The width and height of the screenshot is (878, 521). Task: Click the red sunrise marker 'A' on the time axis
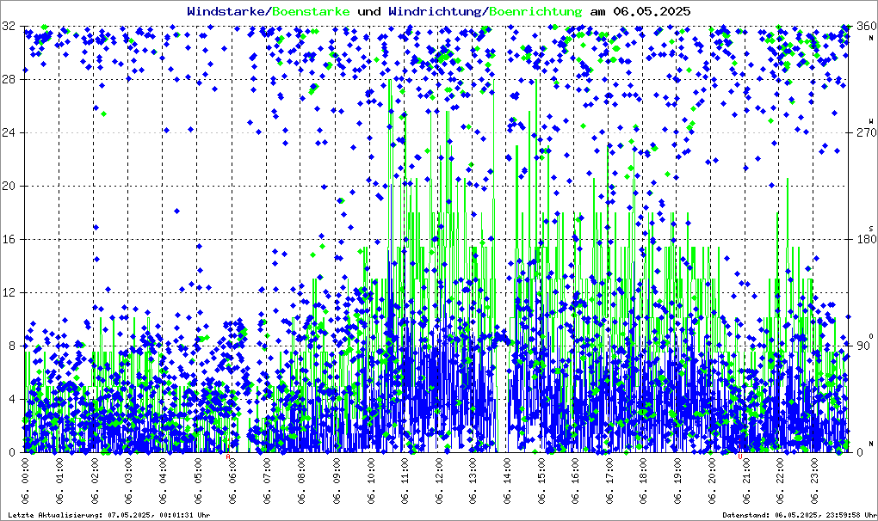point(228,457)
